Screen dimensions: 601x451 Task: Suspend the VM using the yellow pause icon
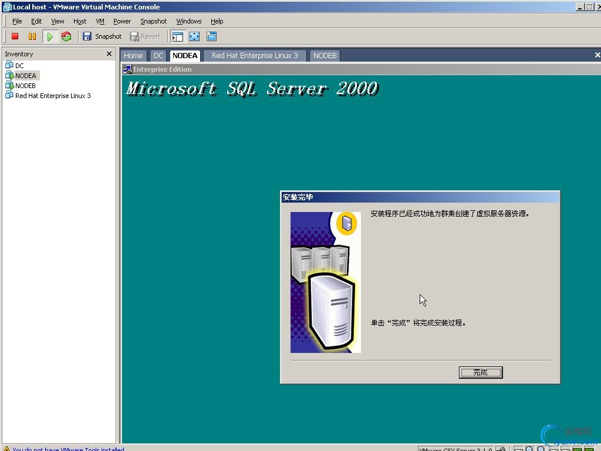pyautogui.click(x=32, y=36)
